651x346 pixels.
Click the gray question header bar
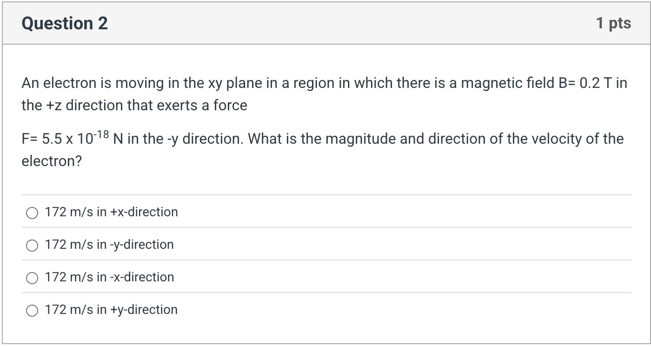pyautogui.click(x=325, y=23)
